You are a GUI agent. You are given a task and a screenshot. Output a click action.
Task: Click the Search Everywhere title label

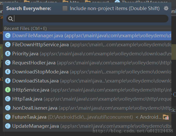tap(29, 9)
